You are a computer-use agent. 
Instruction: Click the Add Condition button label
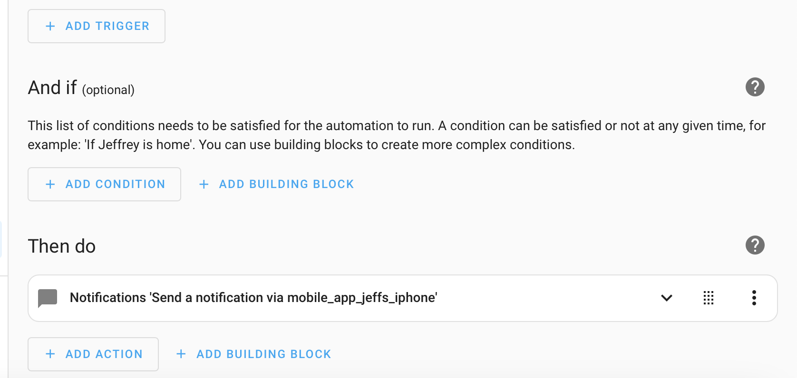click(115, 184)
